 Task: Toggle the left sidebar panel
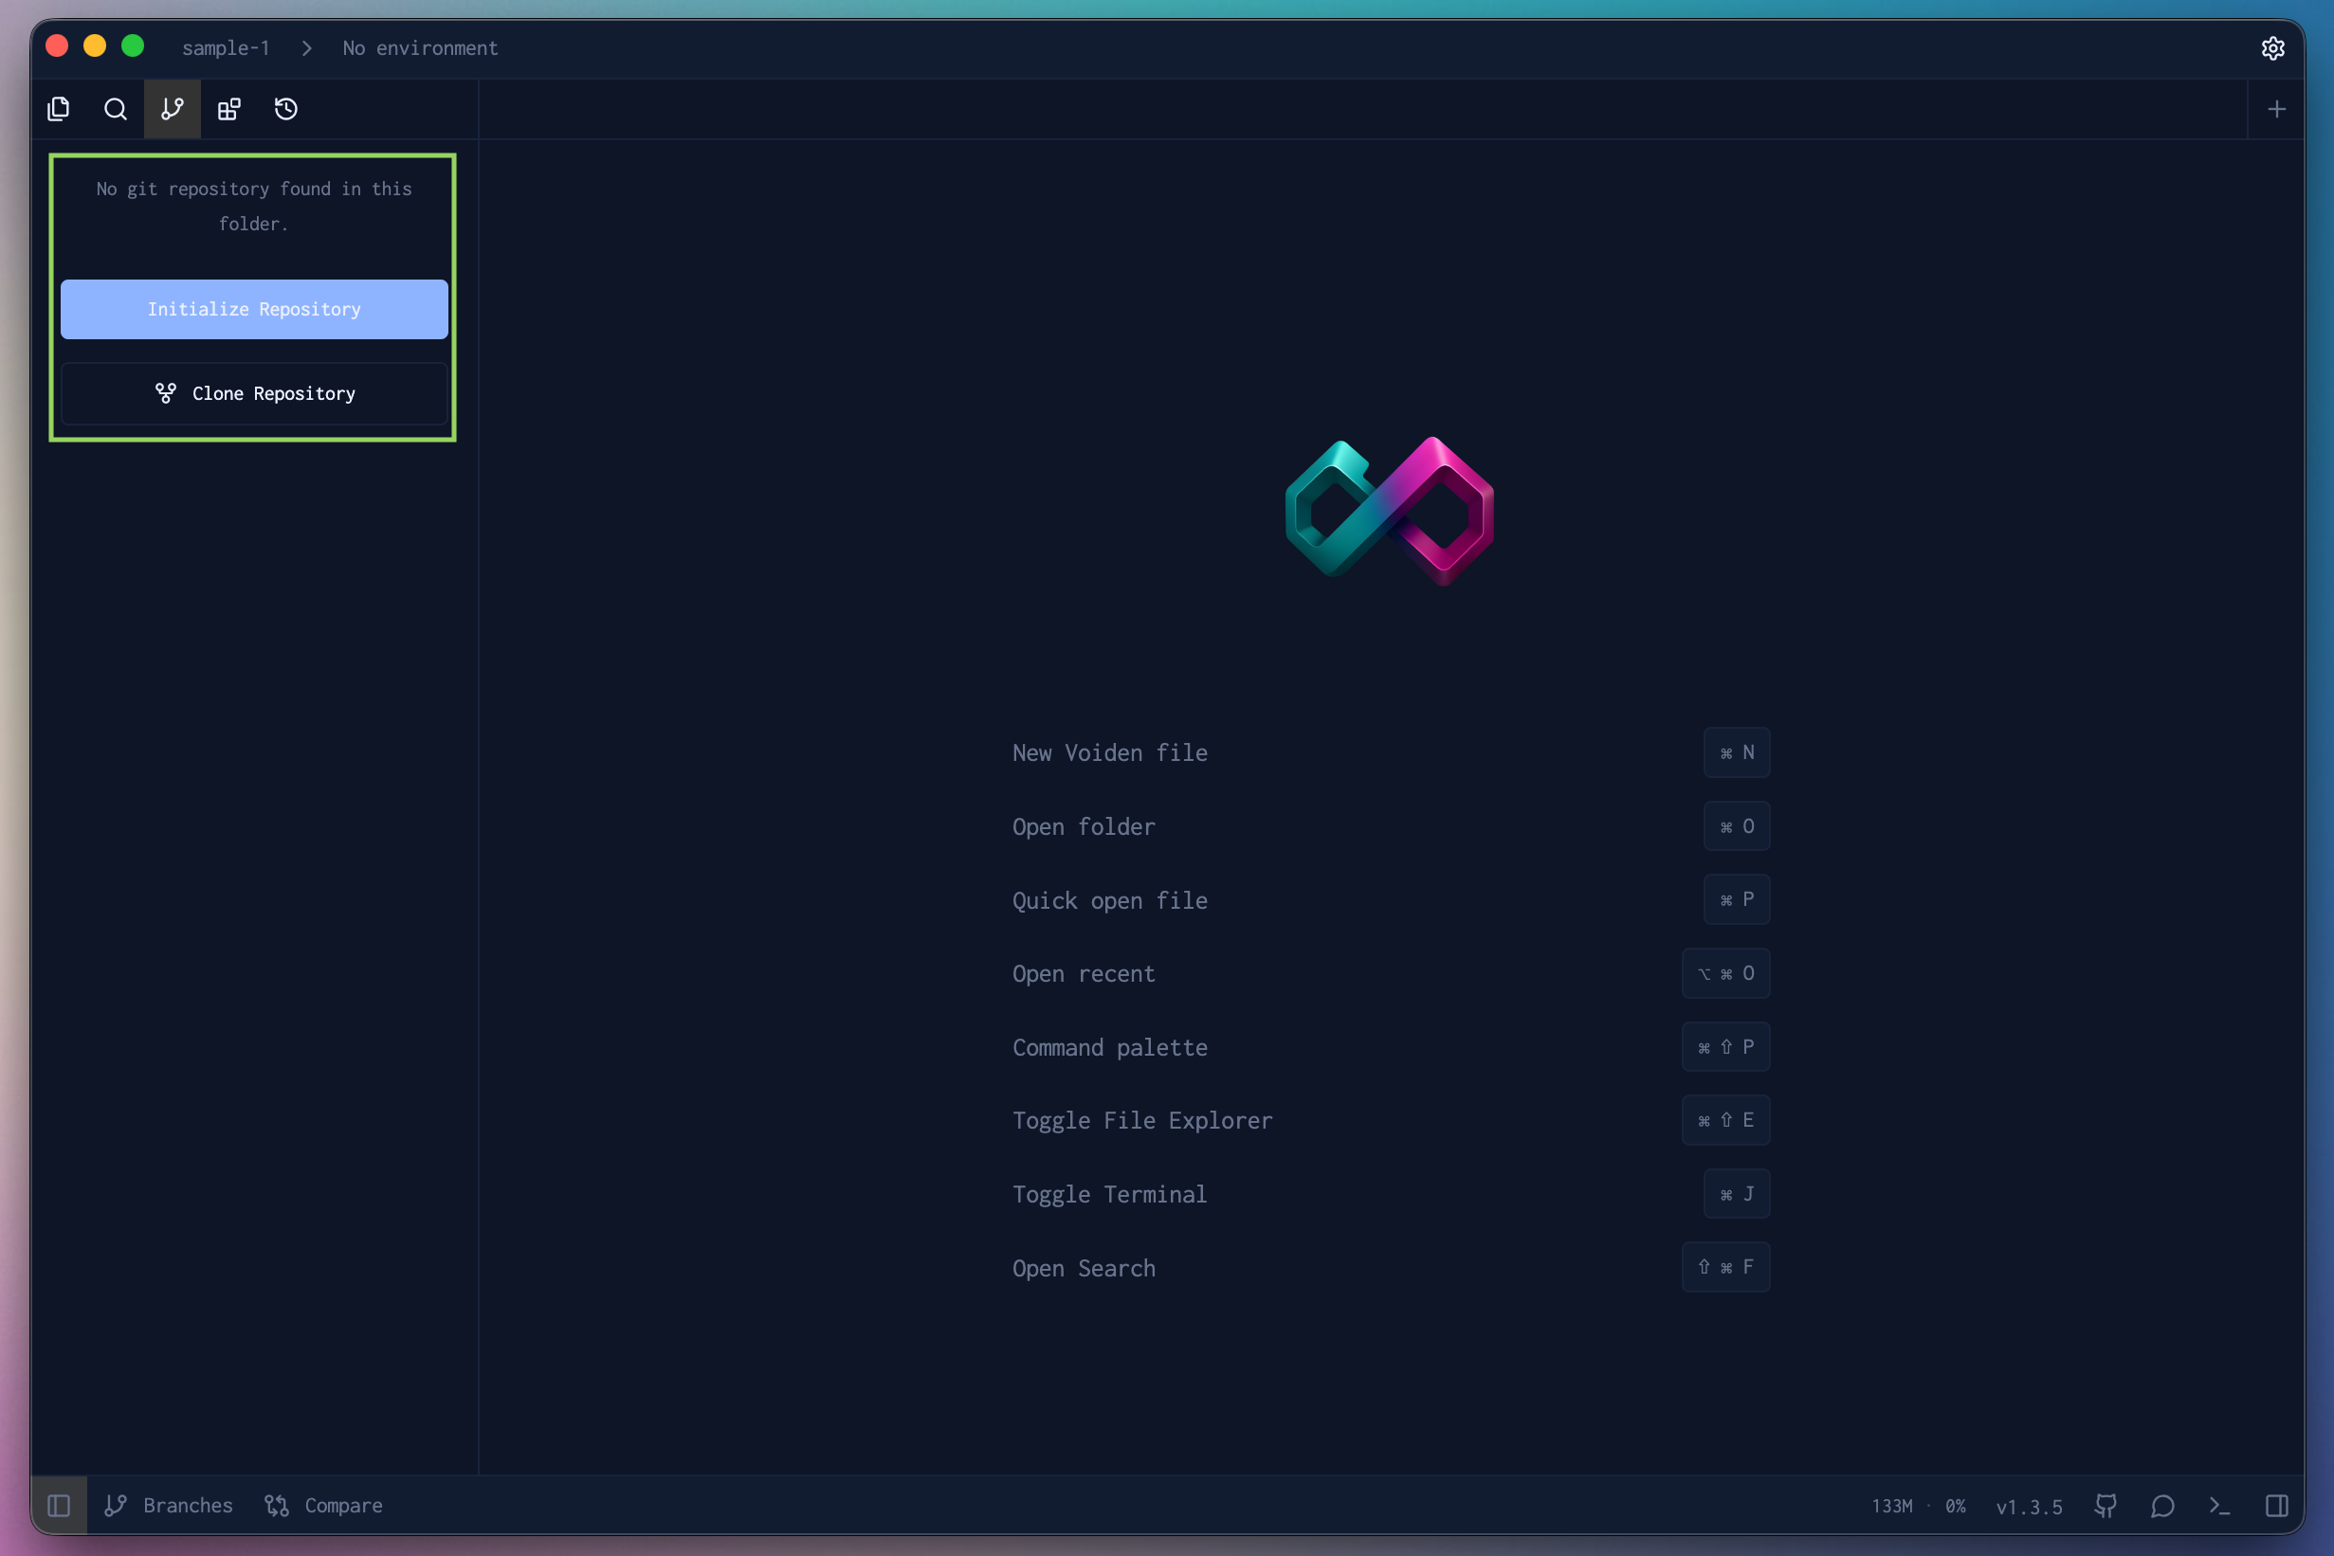59,1506
